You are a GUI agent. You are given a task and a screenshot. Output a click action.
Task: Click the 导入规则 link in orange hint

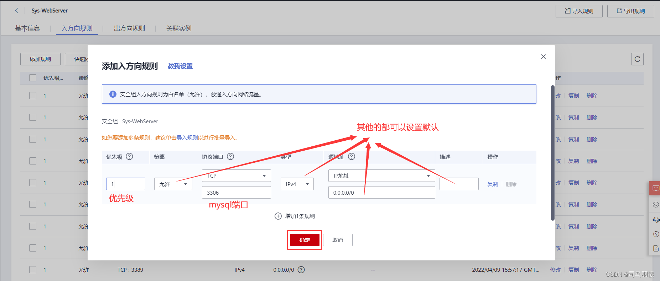pyautogui.click(x=187, y=138)
